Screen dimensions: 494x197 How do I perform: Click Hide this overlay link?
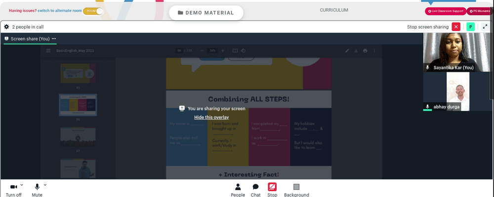[211, 117]
